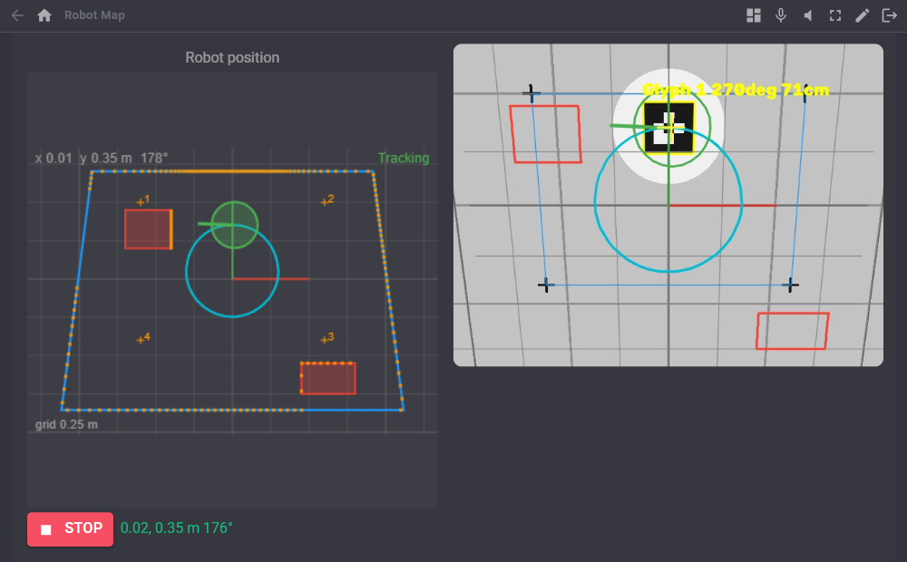Viewport: 907px width, 562px height.
Task: Click the Robot position heading
Action: point(232,57)
